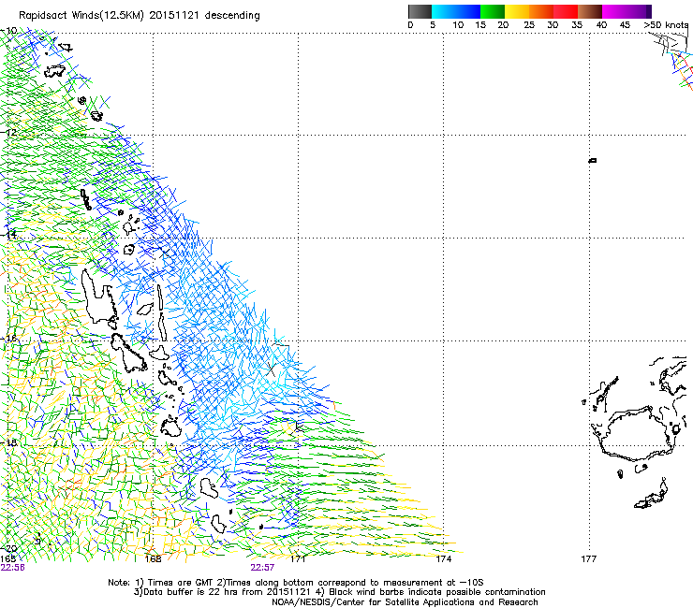Viewport: 693px width, 608px height.
Task: Click the '174' longitude axis label
Action: 444,559
